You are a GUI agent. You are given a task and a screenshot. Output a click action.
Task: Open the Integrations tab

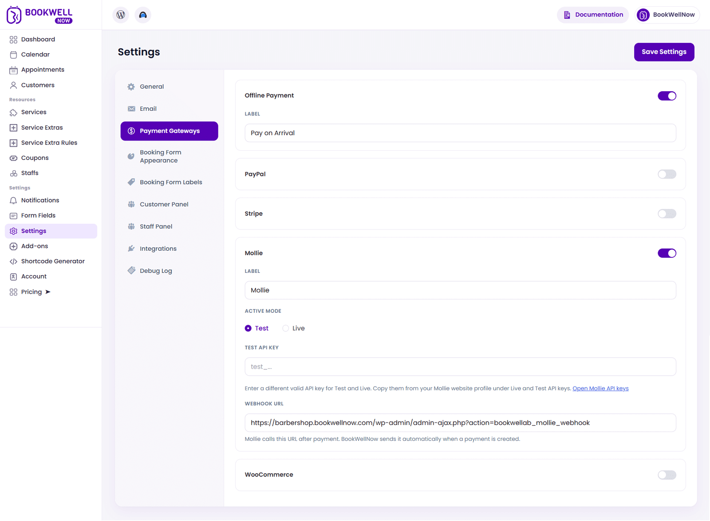point(169,249)
